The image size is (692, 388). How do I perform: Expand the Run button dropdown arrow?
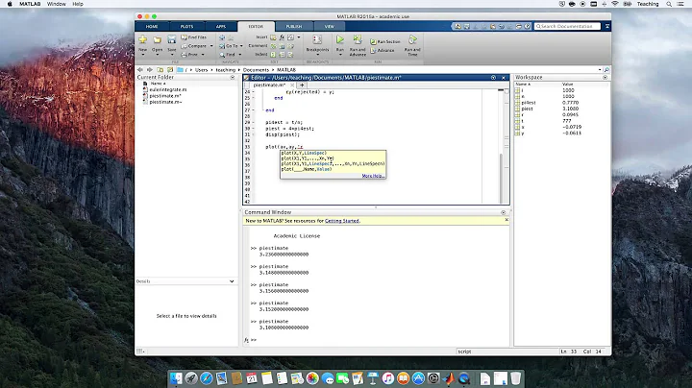point(340,55)
